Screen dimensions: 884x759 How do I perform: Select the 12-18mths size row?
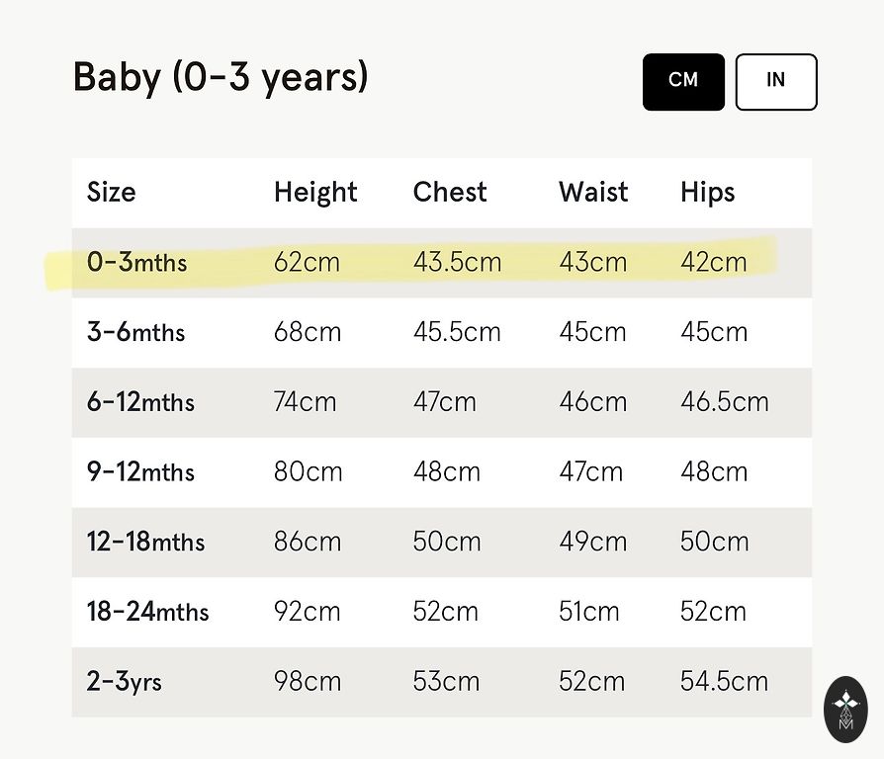[145, 542]
